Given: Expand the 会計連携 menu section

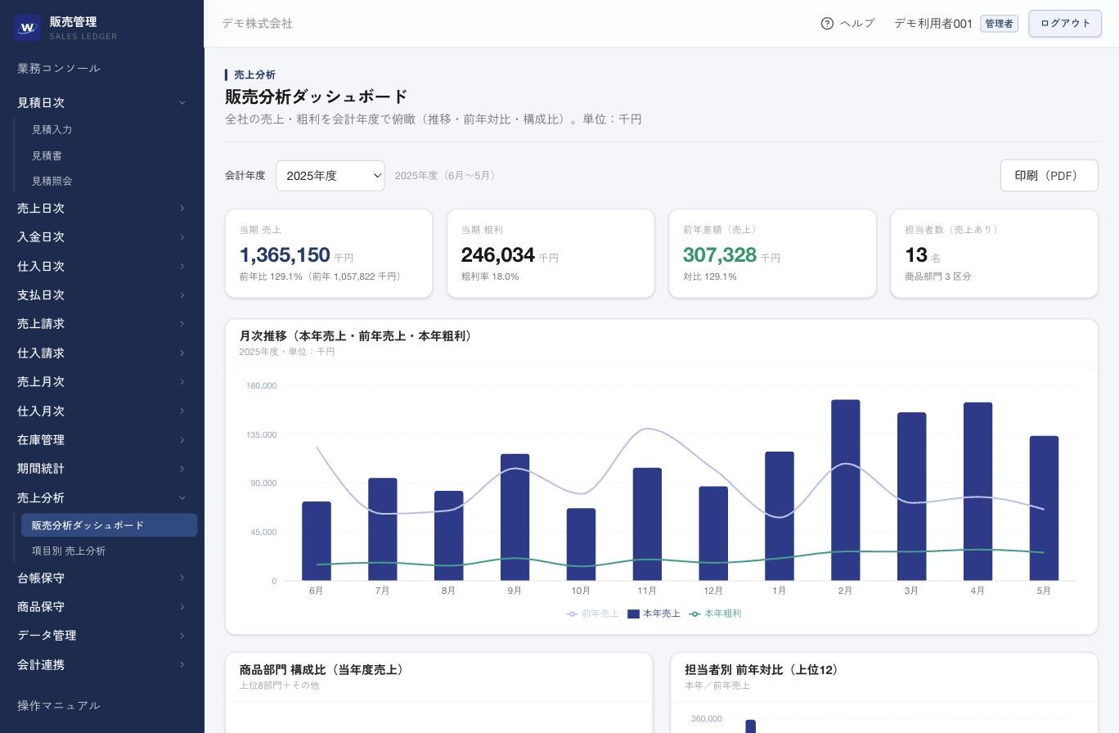Looking at the screenshot, I should tap(102, 665).
